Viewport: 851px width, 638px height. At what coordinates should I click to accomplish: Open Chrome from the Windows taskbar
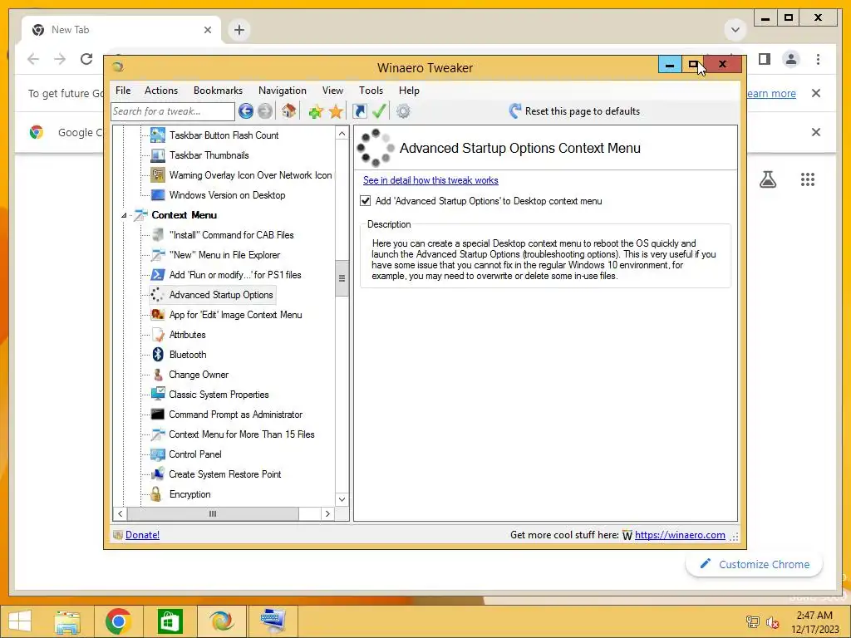point(118,621)
